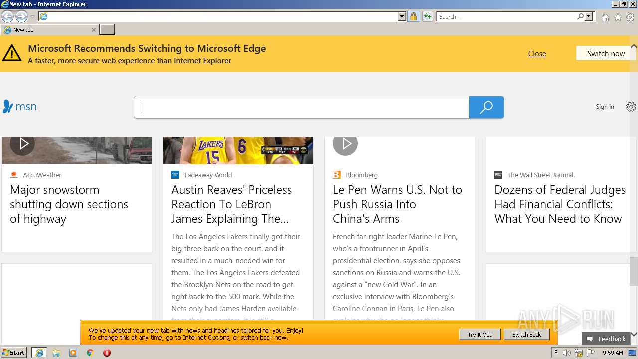This screenshot has height=359, width=638.
Task: Open Major snowstorm shutting down highway headline
Action: click(x=69, y=204)
